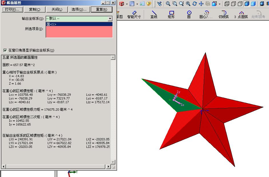The image size is (269, 177).
Task: Click Zoom to Selection icon
Action: point(188,4)
